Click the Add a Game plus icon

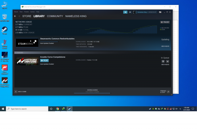point(16,92)
